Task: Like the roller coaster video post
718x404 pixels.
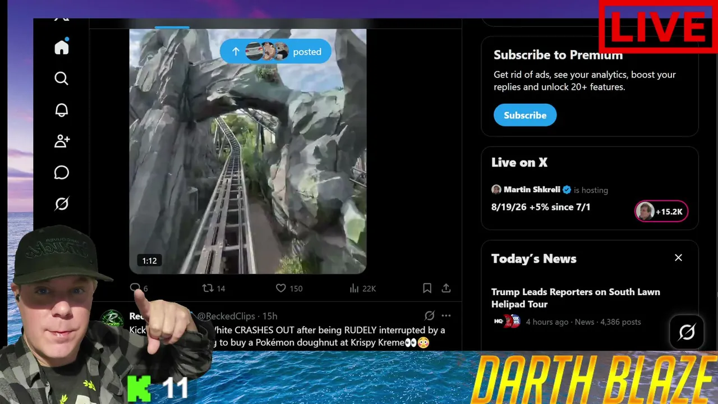Action: (x=281, y=288)
